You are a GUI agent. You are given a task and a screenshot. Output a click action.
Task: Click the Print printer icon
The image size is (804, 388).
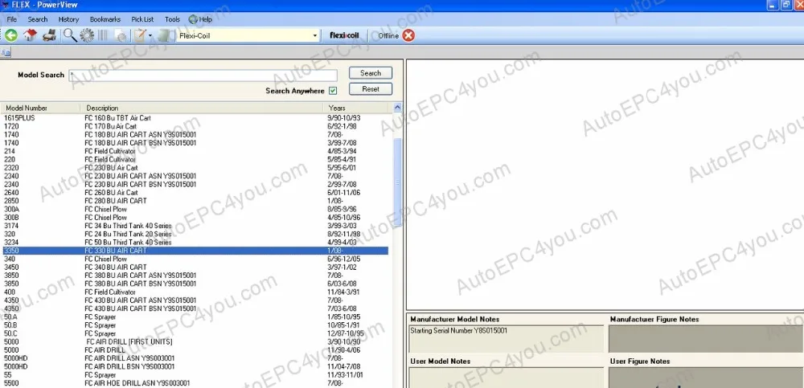49,35
